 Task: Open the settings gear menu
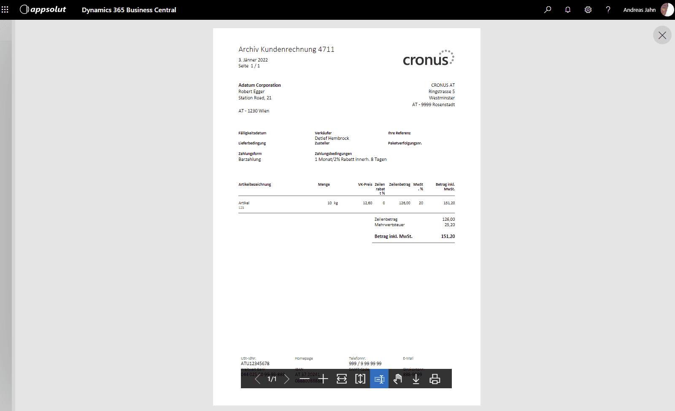(588, 10)
